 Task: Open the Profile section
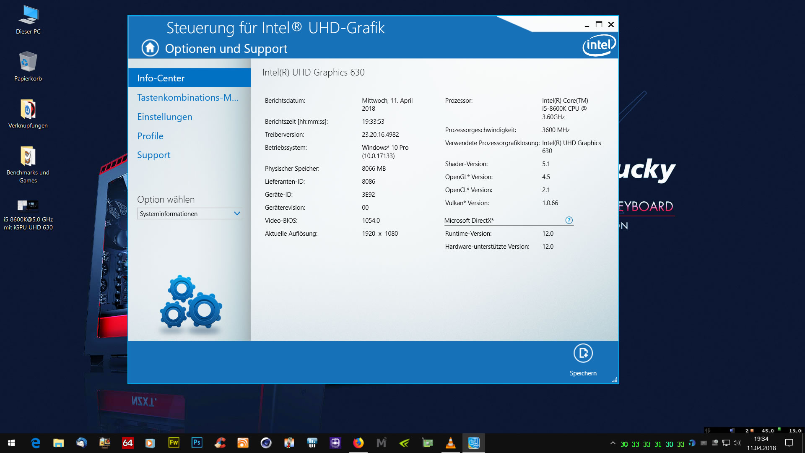point(150,136)
